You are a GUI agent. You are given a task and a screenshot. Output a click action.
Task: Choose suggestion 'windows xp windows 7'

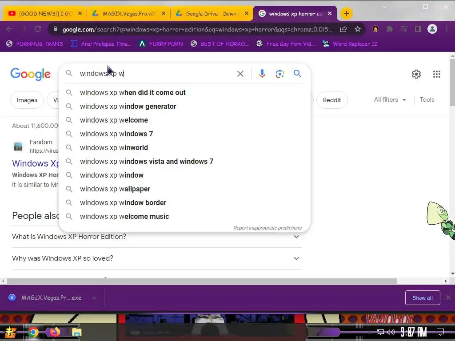[x=184, y=134]
